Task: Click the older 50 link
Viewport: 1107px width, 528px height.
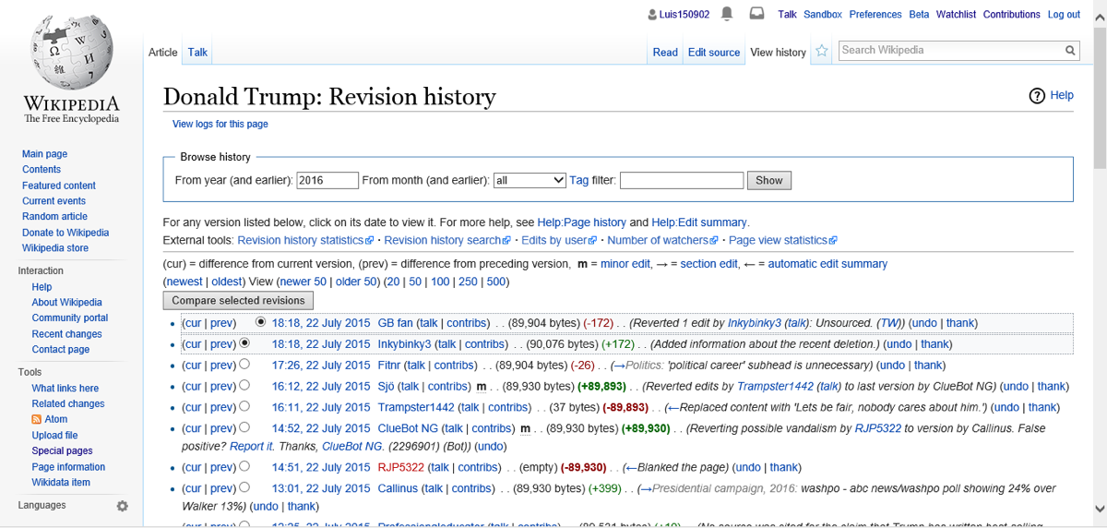Action: pyautogui.click(x=356, y=282)
